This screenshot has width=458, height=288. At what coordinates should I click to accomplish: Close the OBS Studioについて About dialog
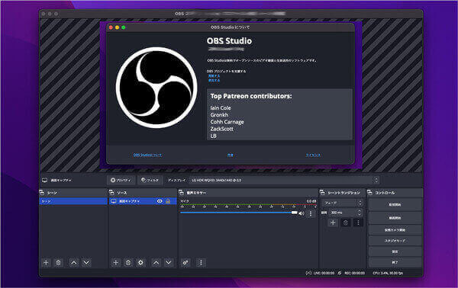(x=111, y=27)
